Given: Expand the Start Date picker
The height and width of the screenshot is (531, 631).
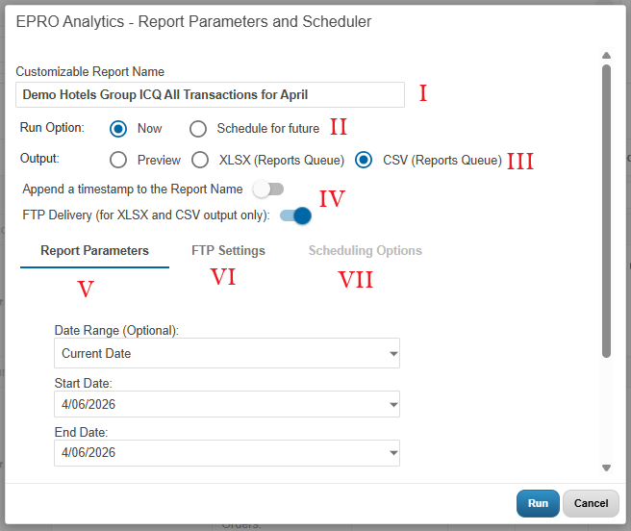Looking at the screenshot, I should (393, 405).
